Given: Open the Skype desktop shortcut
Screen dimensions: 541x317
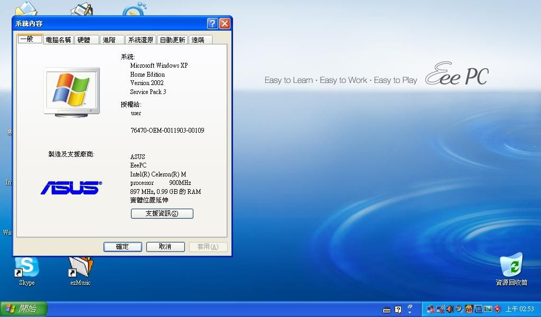Looking at the screenshot, I should tap(26, 267).
